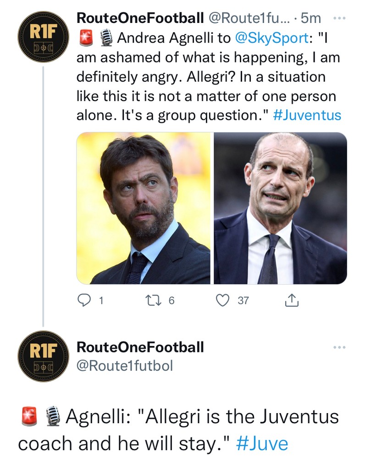Open the #Juventus hashtag
This screenshot has width=365, height=470.
point(307,115)
